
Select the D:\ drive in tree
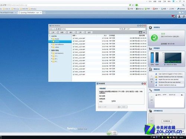coord(56,59)
